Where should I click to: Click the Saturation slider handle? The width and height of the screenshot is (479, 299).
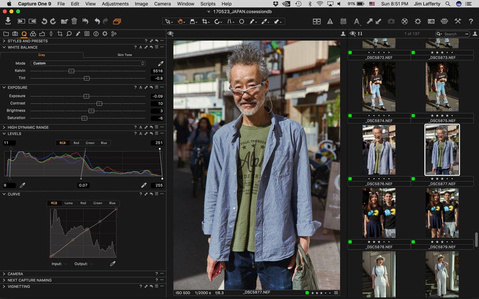point(84,118)
